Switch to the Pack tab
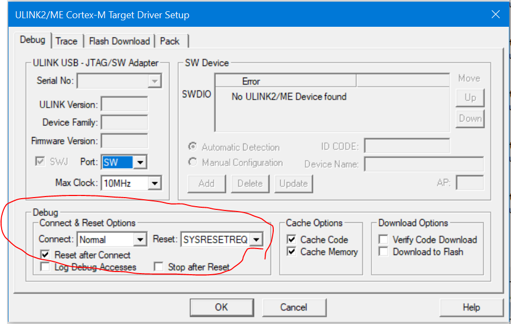Screen dimensions: 511x324 point(170,41)
